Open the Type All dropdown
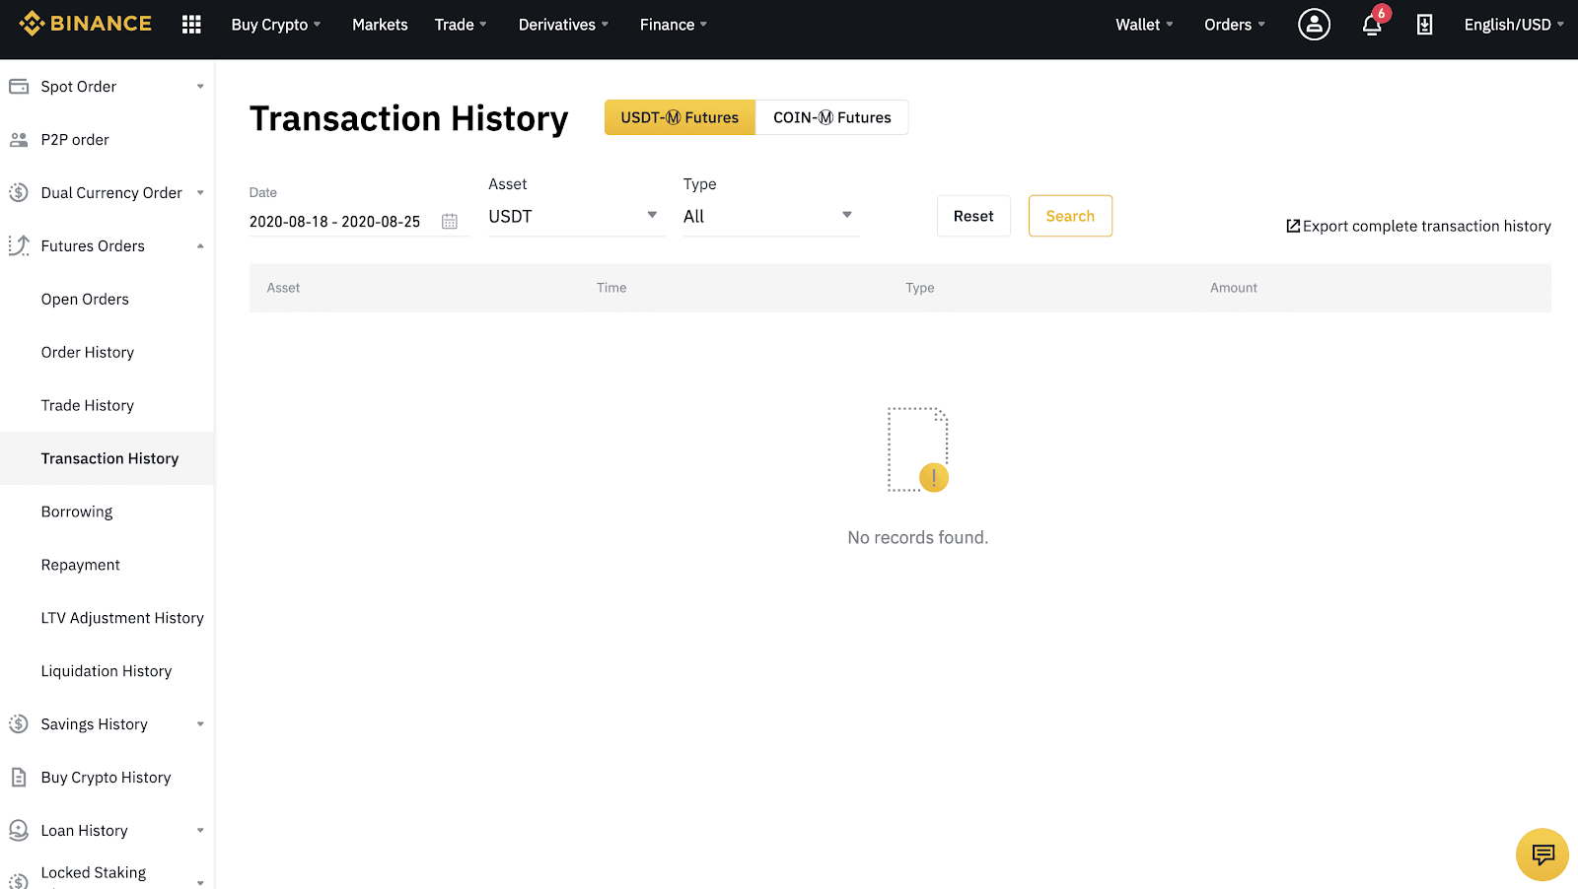 click(x=770, y=217)
